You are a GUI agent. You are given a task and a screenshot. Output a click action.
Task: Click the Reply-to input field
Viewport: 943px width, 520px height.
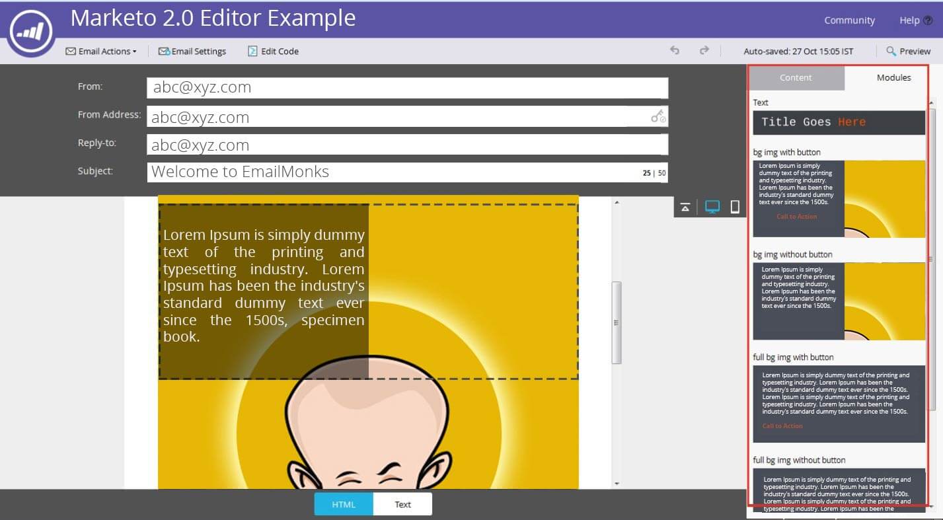click(407, 145)
